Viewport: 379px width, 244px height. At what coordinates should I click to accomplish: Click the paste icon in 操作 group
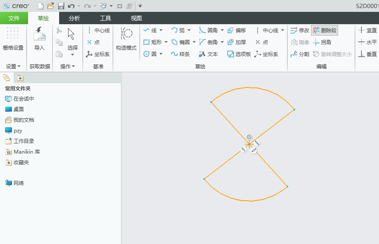59,54
